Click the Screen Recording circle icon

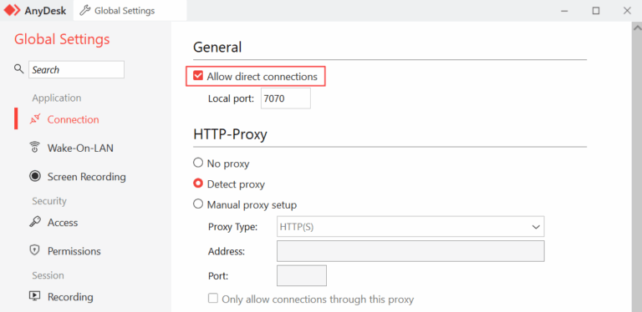point(35,176)
